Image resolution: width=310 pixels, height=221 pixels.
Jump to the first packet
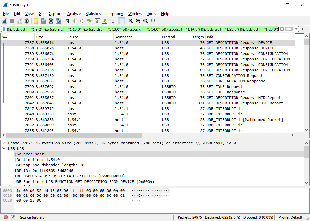pyautogui.click(x=97, y=21)
